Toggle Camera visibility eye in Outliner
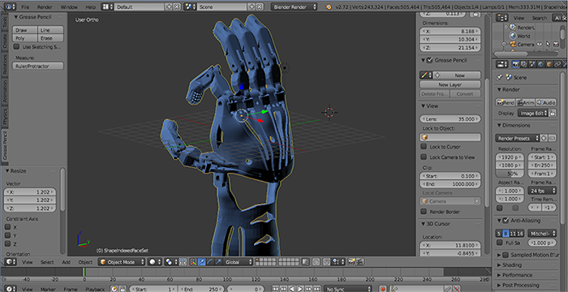 click(x=540, y=44)
